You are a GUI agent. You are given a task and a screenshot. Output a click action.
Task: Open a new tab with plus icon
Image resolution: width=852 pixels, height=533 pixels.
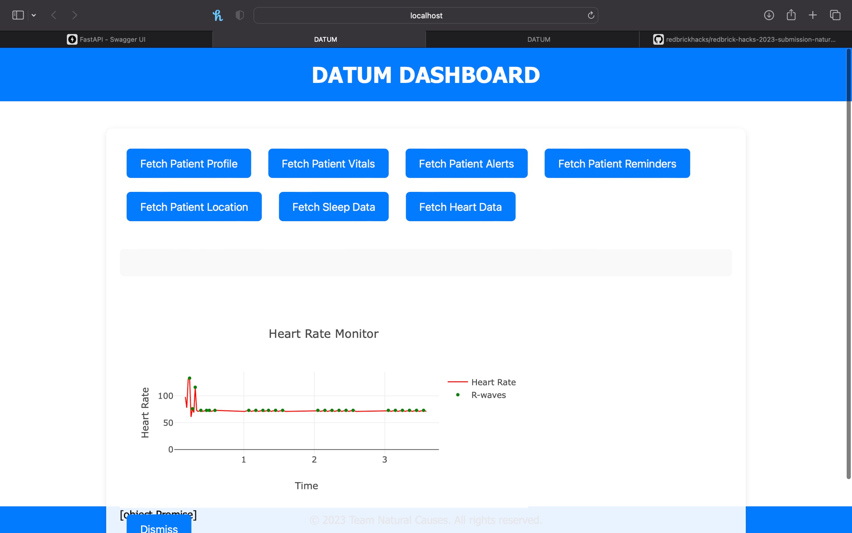pyautogui.click(x=813, y=15)
